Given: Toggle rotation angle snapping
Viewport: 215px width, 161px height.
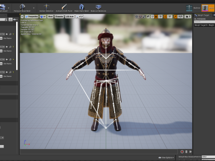Looking at the screenshot, I should click(x=165, y=17).
